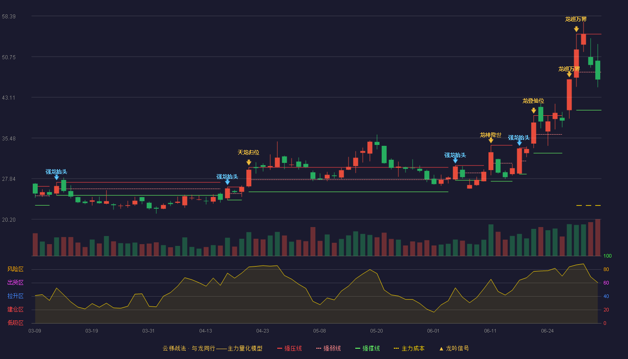628x359 pixels.
Task: Click the orange 80 indicator scale value
Action: coord(606,269)
